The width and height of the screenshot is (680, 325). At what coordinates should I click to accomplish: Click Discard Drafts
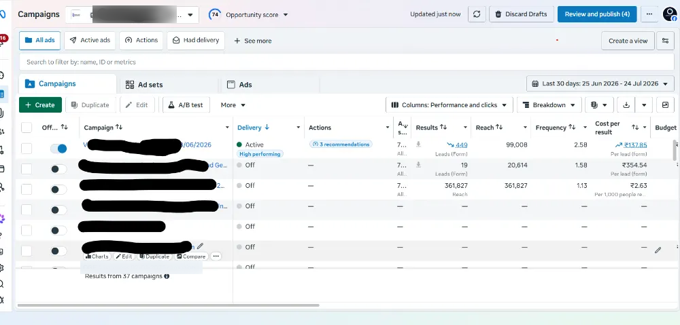(x=522, y=14)
